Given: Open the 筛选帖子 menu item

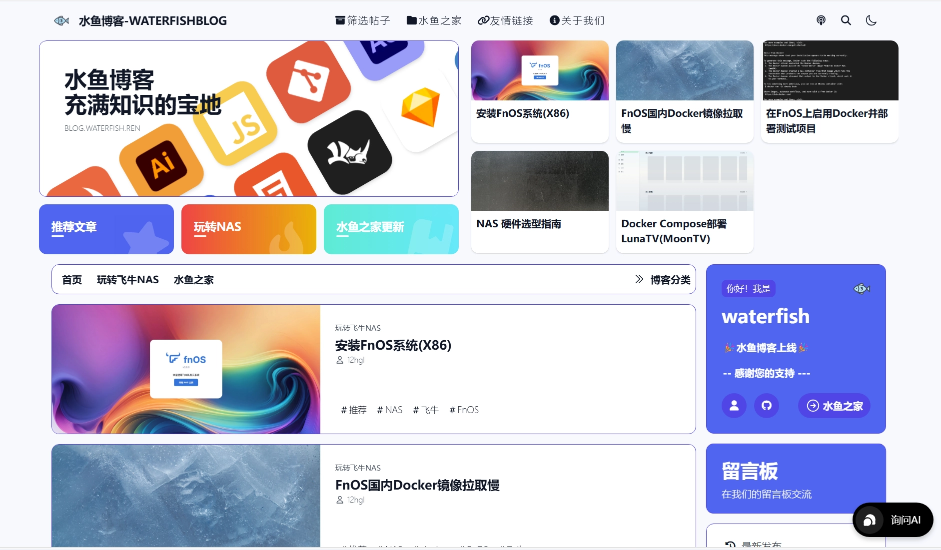Looking at the screenshot, I should tap(363, 20).
